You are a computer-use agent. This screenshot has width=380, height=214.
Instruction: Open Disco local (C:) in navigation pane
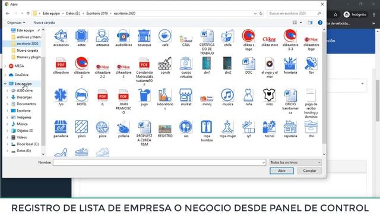pos(27,144)
